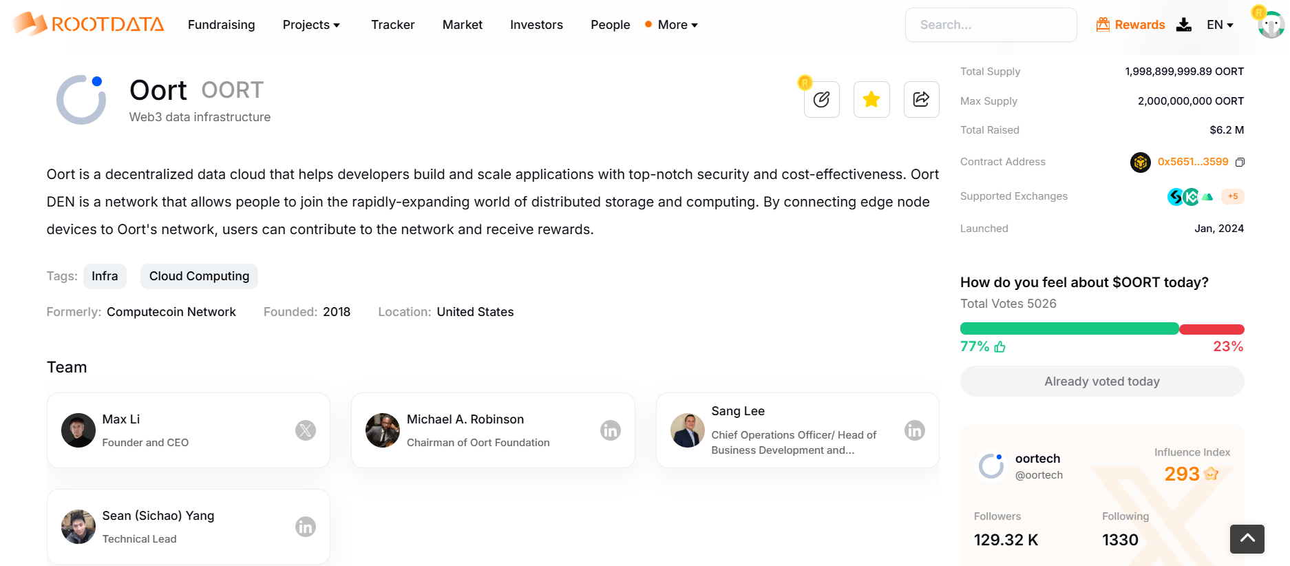Click the edit project info icon

pyautogui.click(x=821, y=99)
